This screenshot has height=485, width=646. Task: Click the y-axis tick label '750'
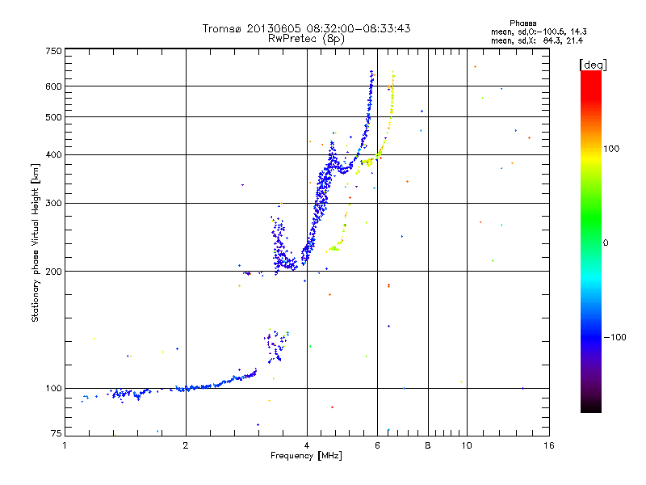[x=54, y=51]
